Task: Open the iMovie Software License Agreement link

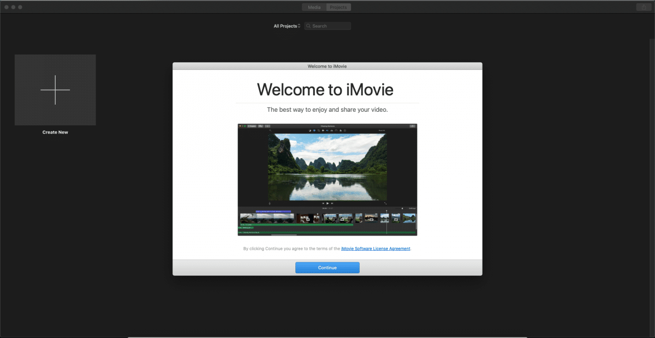Action: tap(376, 249)
